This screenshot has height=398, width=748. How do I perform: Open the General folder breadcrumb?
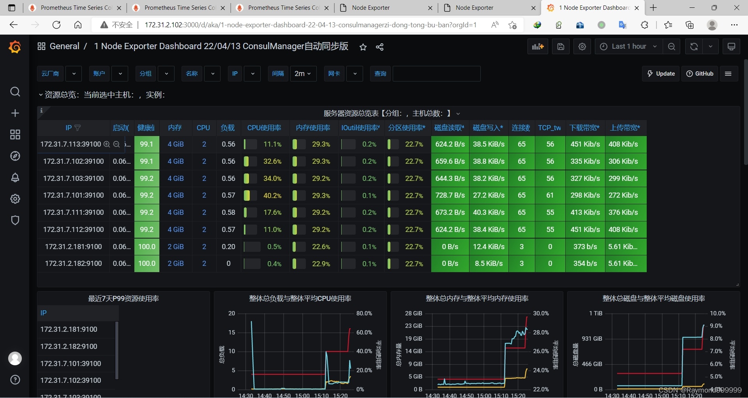64,46
